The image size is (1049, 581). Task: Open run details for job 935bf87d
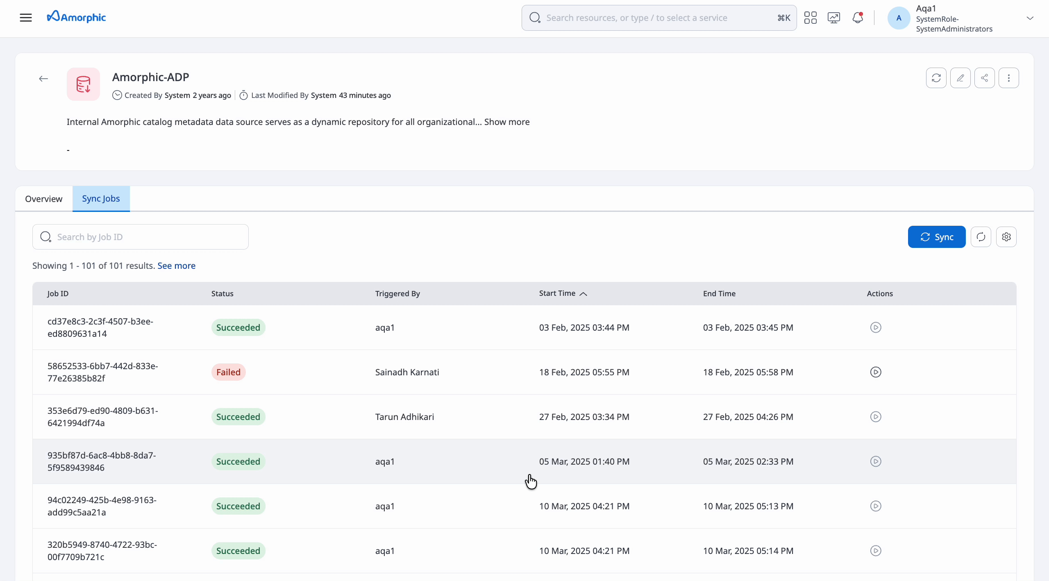click(876, 461)
